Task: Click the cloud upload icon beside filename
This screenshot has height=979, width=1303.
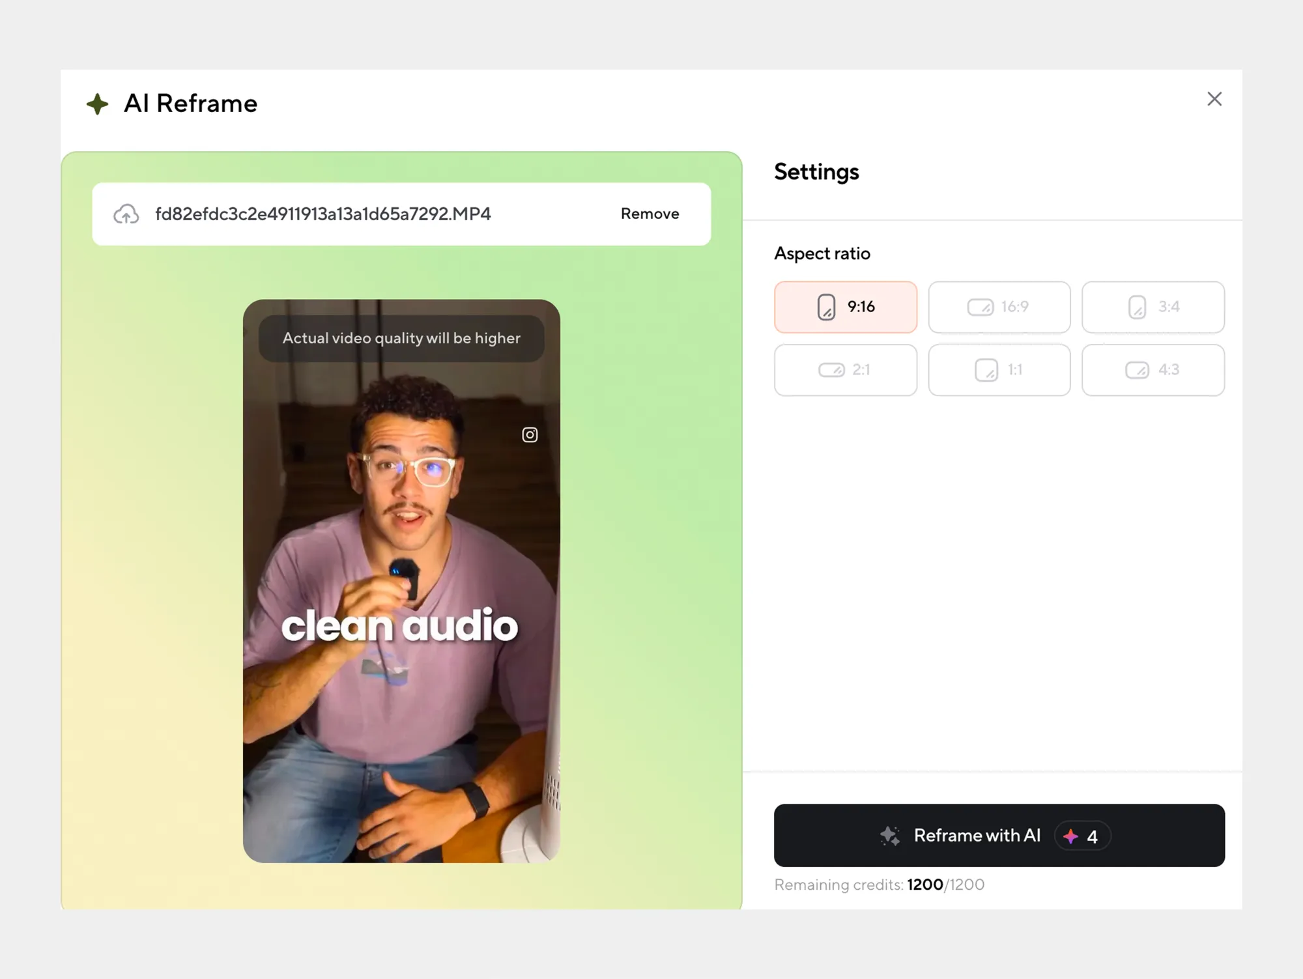Action: pos(126,214)
